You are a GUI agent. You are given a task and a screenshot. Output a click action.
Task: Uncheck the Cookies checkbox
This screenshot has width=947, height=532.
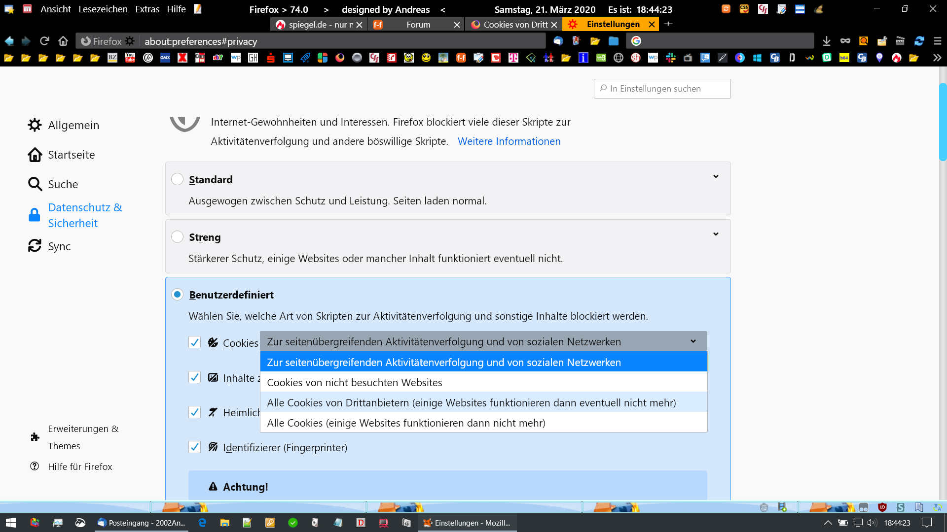[x=195, y=342]
